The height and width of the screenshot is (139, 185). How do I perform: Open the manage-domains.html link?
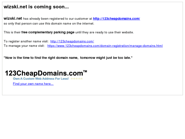(105, 46)
